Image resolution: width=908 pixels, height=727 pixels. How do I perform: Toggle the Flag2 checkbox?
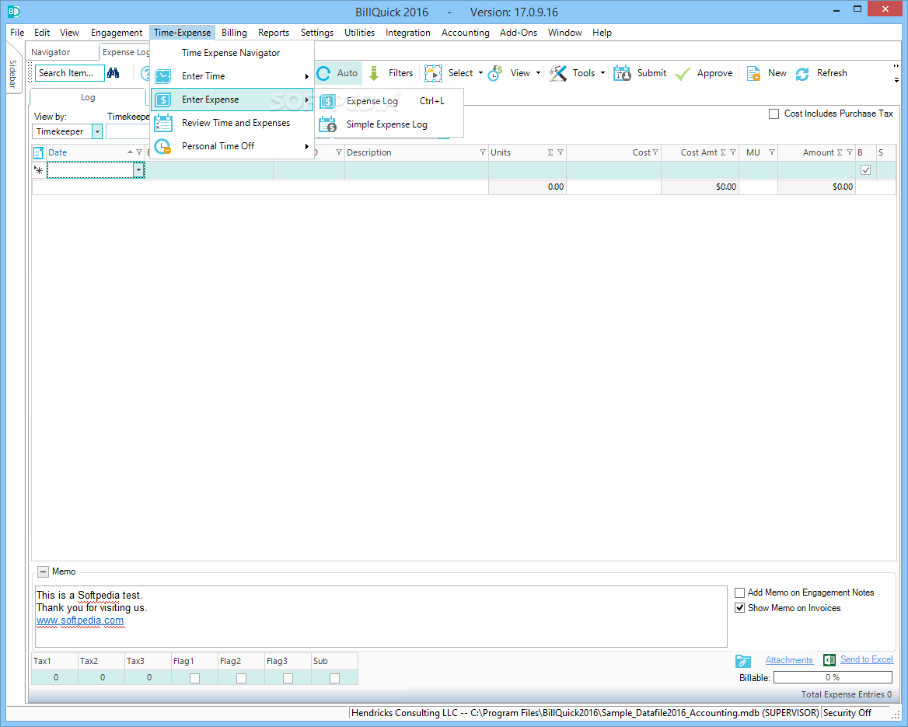pyautogui.click(x=242, y=678)
